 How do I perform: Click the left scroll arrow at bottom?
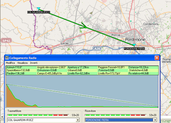(2, 117)
